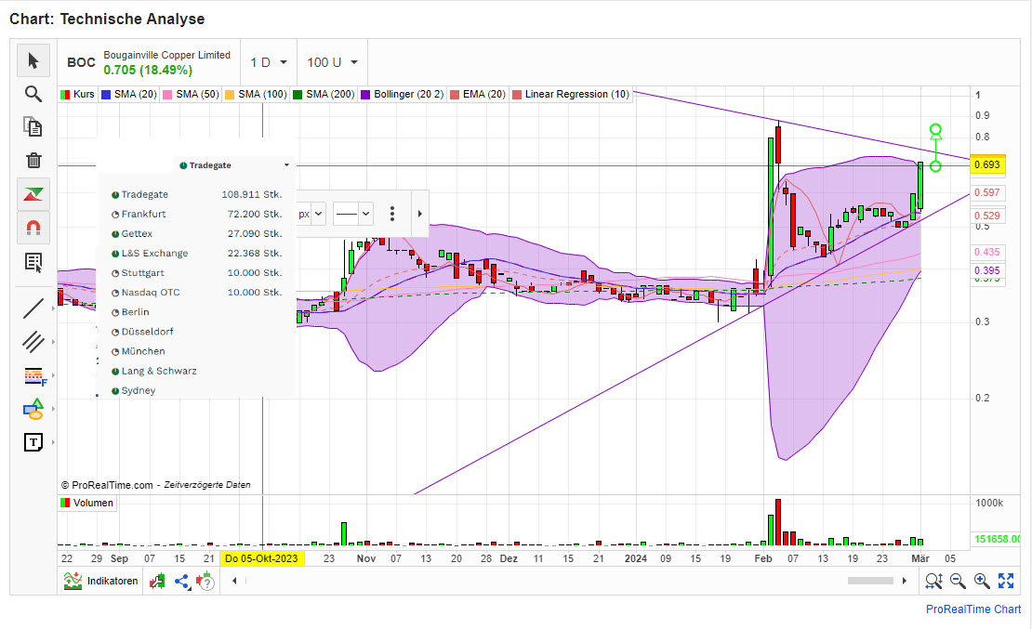This screenshot has width=1032, height=629.
Task: Click the copy objects tool
Action: 33,126
